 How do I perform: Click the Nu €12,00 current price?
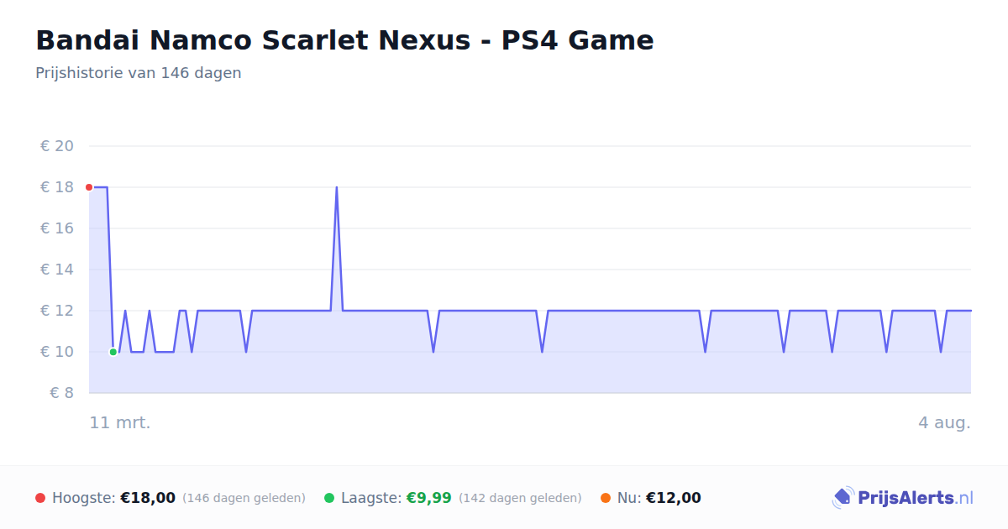click(x=673, y=498)
